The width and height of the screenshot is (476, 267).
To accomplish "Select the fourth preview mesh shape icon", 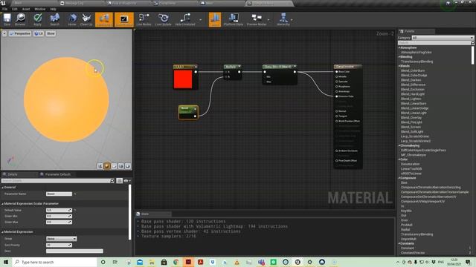I will click(x=120, y=166).
